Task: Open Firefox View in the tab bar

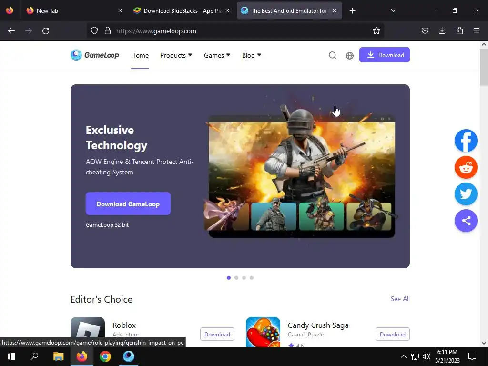Action: coord(10,10)
